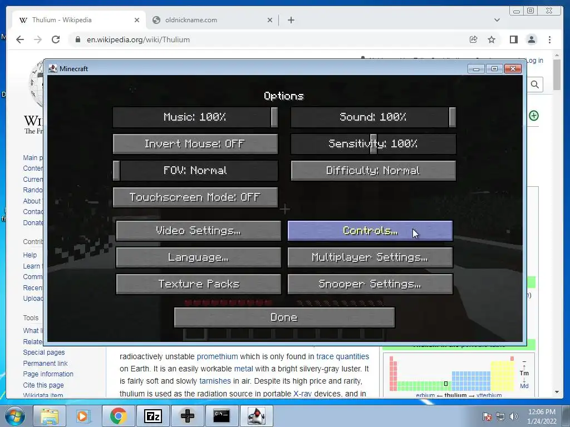Click Done to close Options

284,317
